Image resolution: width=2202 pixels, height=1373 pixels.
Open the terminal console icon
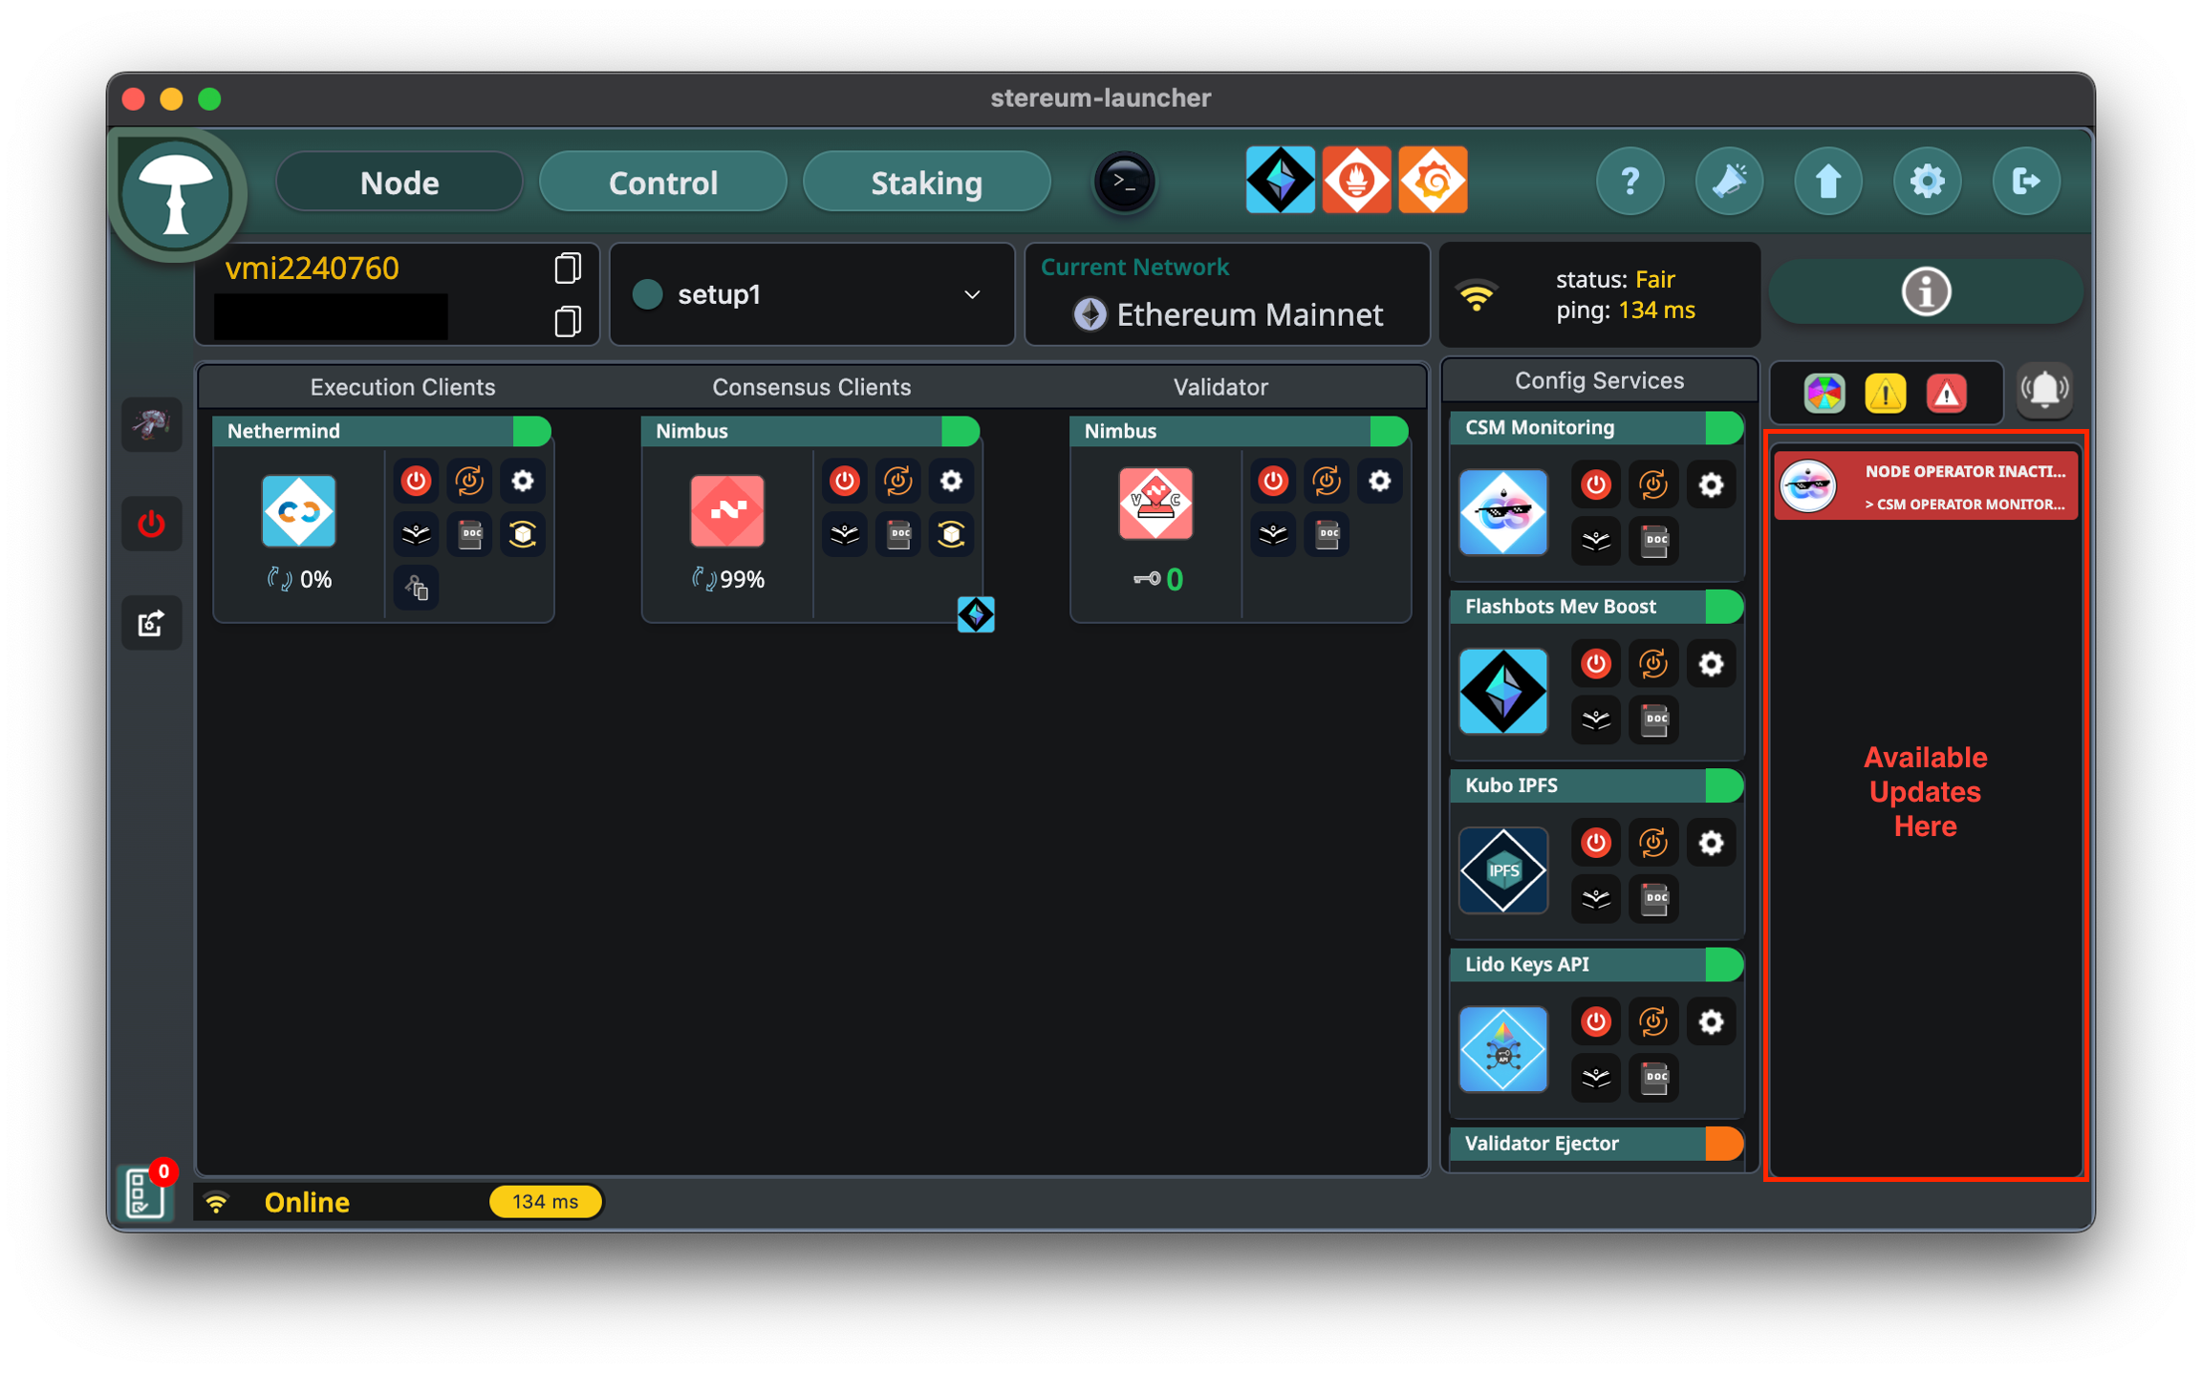pos(1125,182)
